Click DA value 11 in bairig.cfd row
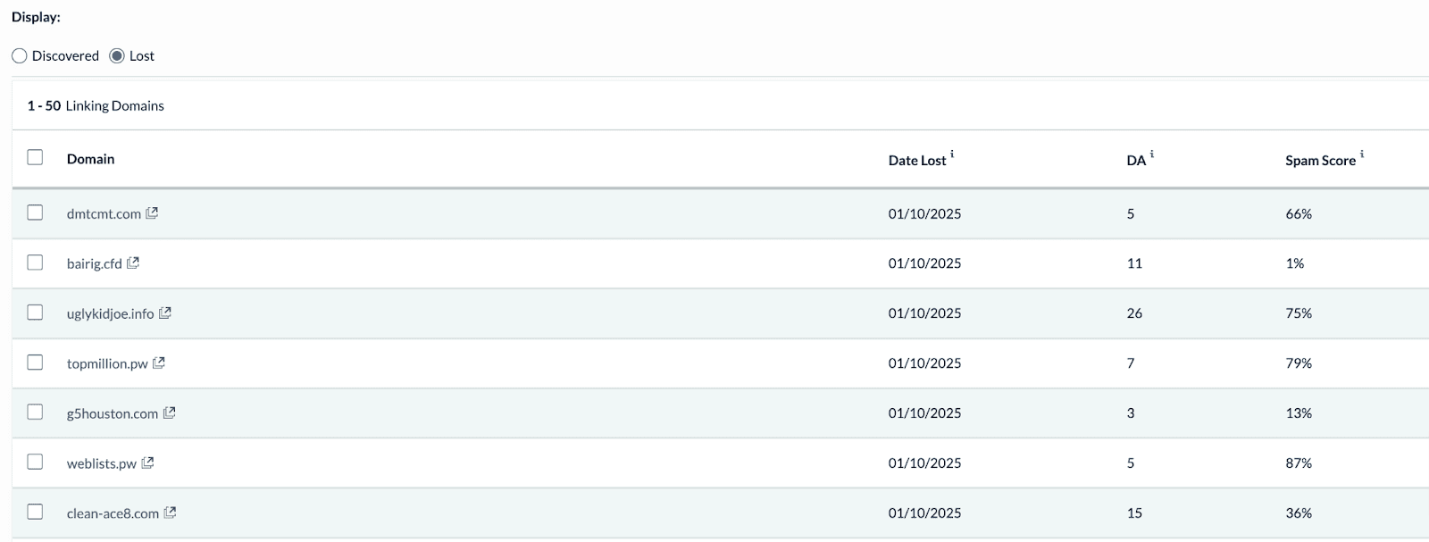Screen dimensions: 1429x542 [1134, 264]
